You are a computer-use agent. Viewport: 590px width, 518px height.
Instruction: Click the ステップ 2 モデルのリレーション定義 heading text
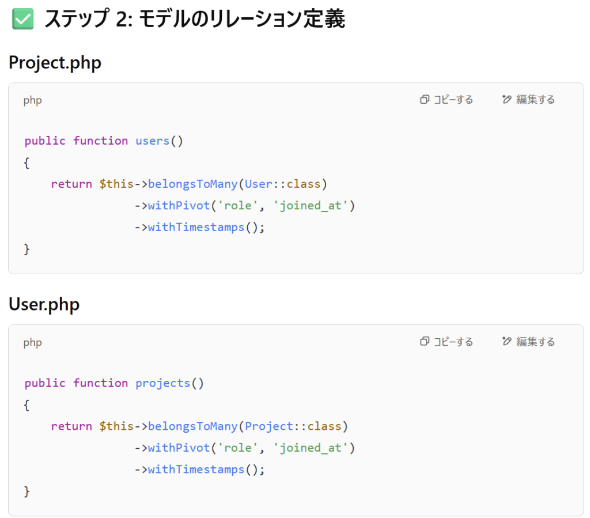pyautogui.click(x=195, y=19)
